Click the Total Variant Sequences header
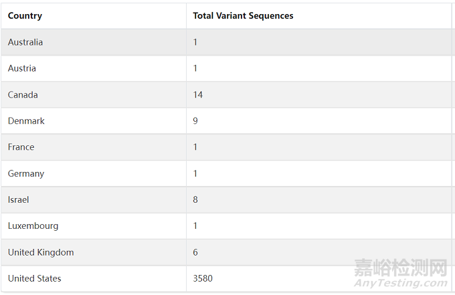 (243, 15)
